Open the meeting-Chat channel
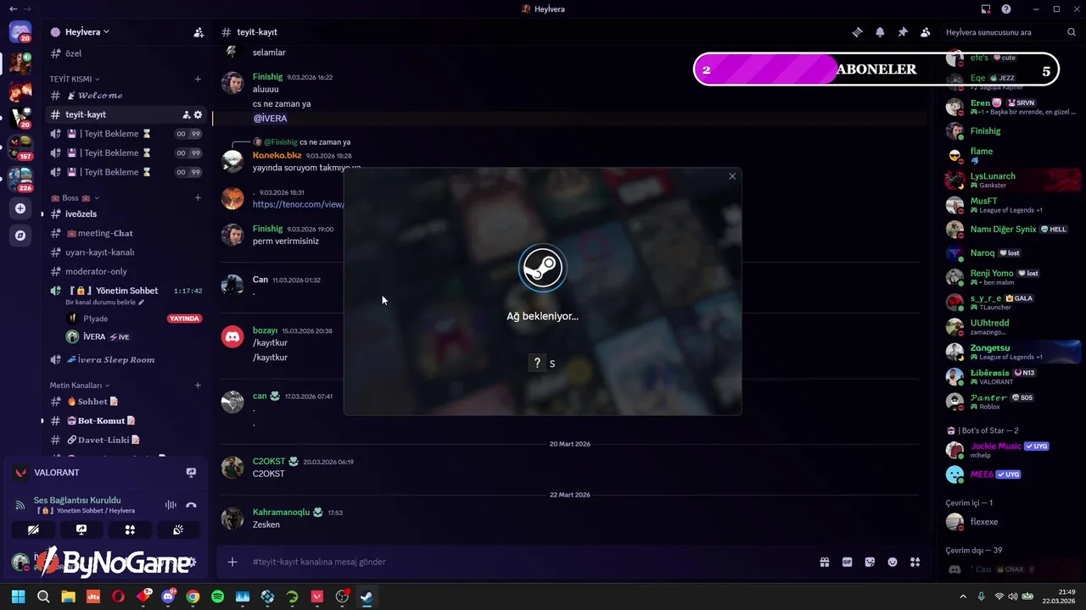Screen dimensions: 1086x610 point(126,233)
